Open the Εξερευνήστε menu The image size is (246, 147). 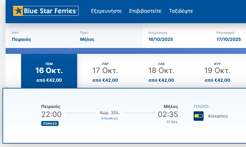(106, 11)
